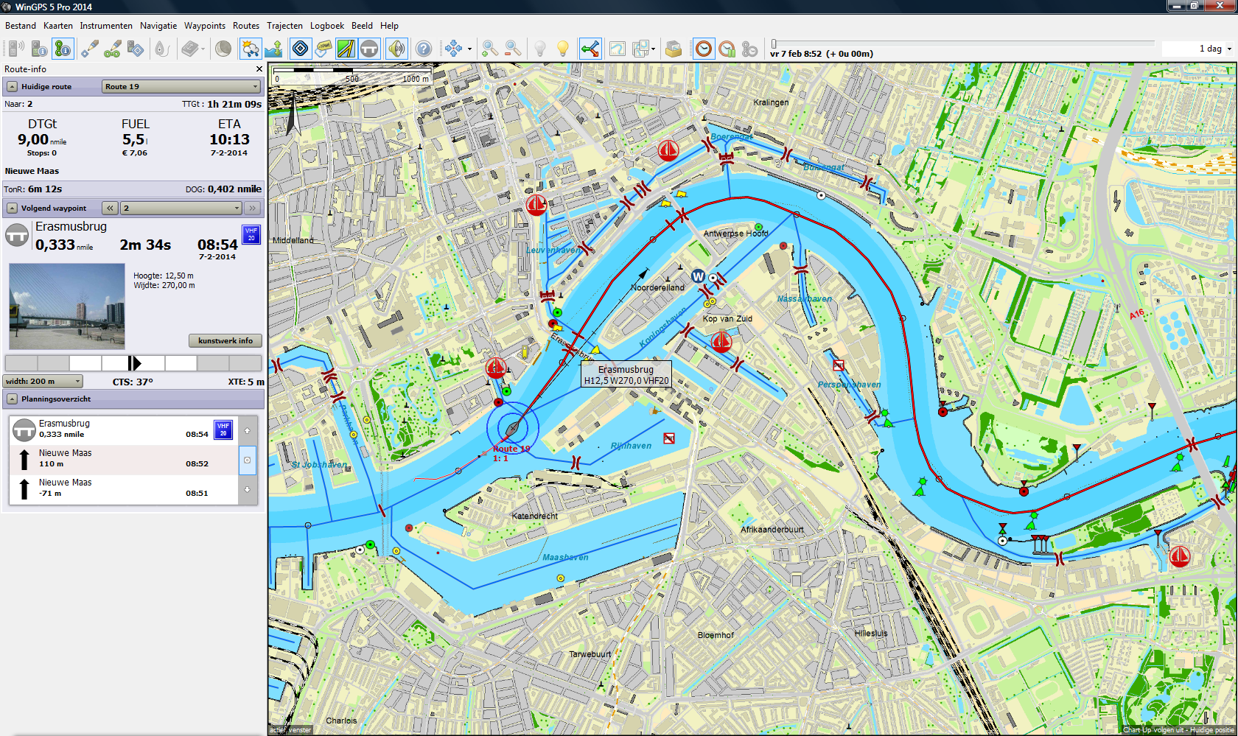Select the draw waypoint pencil tool
The height and width of the screenshot is (736, 1238).
click(x=90, y=49)
